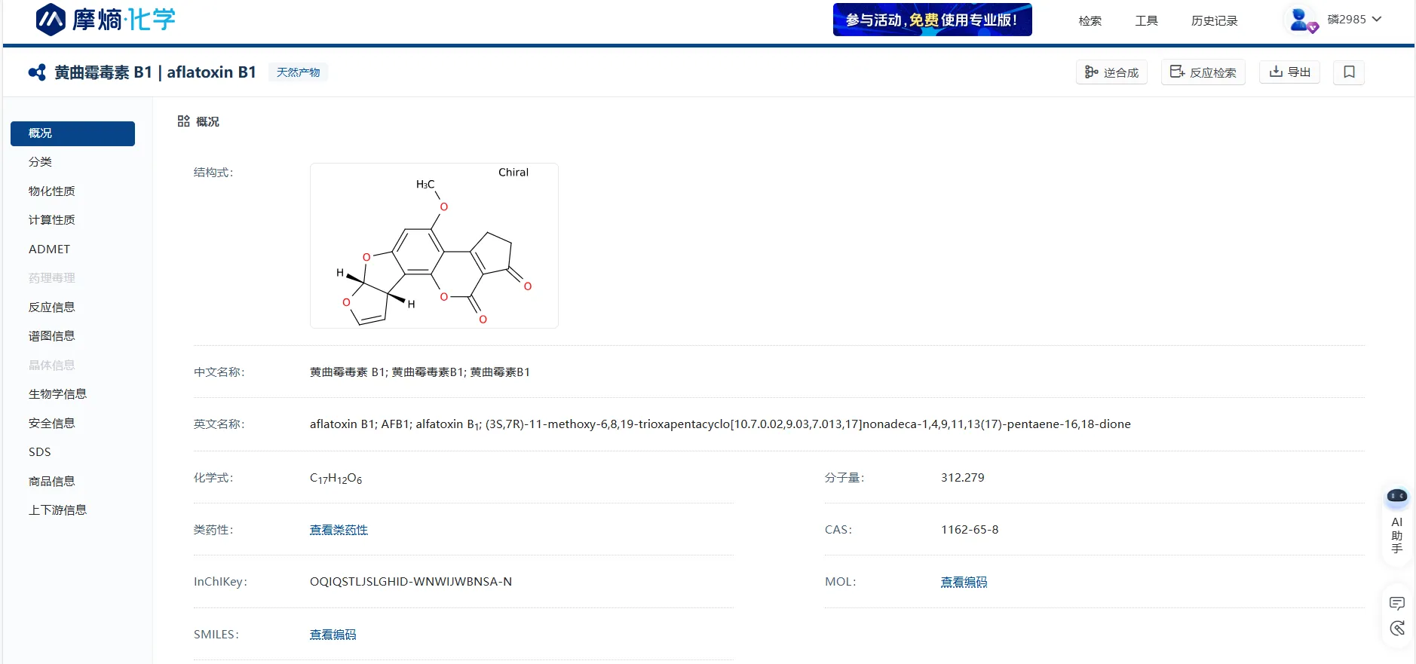Expand the 磷2985 account dropdown
Screen dimensions: 1416x664
click(1354, 20)
